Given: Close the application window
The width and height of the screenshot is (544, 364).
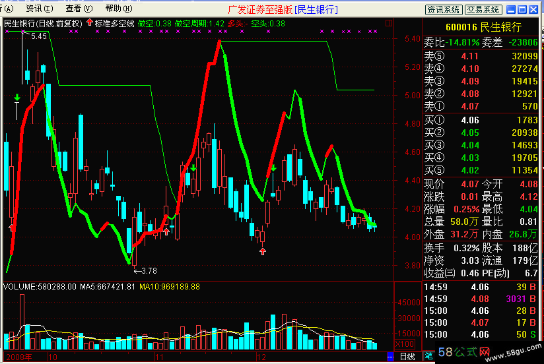Looking at the screenshot, I should pos(533,10).
